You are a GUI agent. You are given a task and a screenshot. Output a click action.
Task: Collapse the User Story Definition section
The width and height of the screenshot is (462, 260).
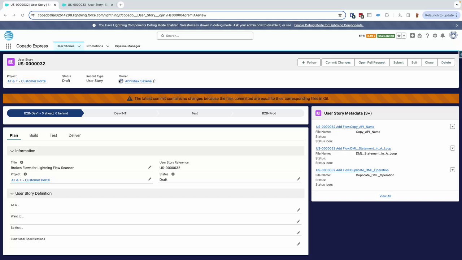[x=12, y=194]
